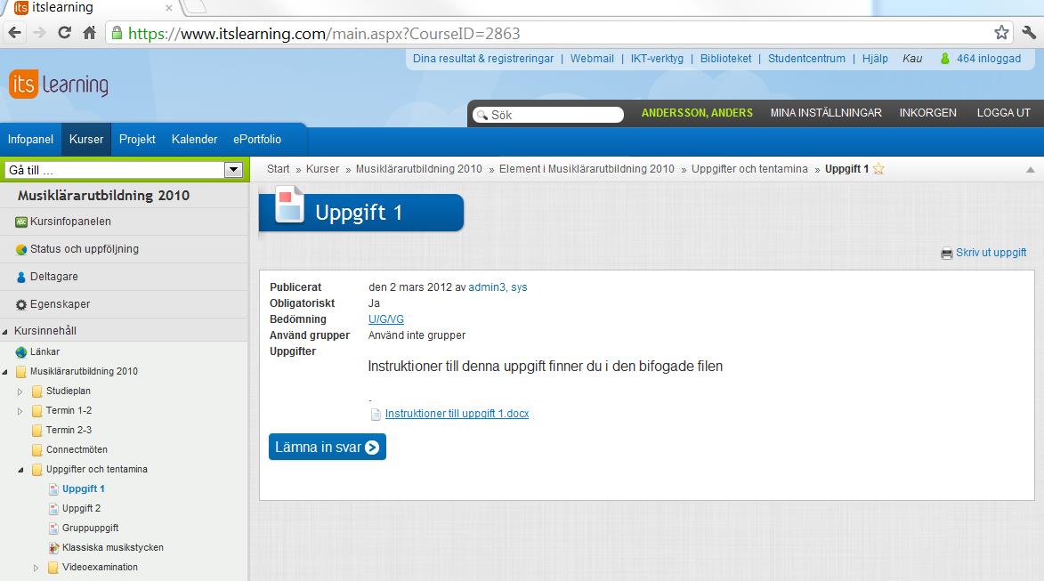Click the Lämna in svar button
The height and width of the screenshot is (581, 1044).
[328, 448]
